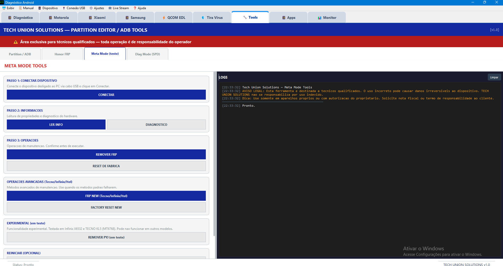503x266 pixels.
Task: Minimize the Diagnóstico Android window
Action: pyautogui.click(x=473, y=2)
